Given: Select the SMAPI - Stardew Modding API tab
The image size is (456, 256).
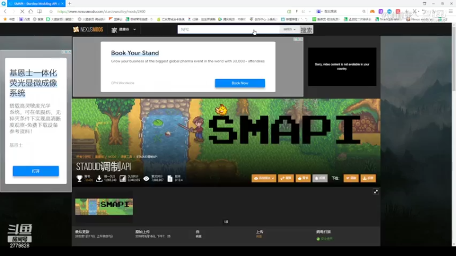Looking at the screenshot, I should [35, 3].
